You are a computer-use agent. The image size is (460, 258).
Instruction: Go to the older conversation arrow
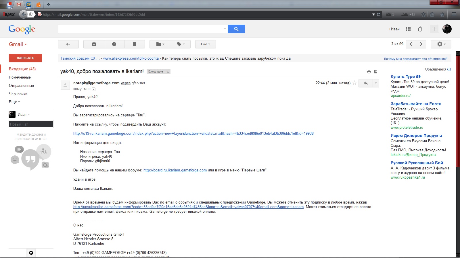coord(421,44)
